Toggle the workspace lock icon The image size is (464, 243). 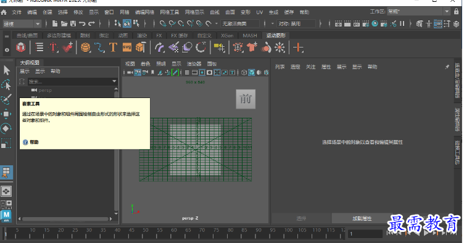coord(457,12)
